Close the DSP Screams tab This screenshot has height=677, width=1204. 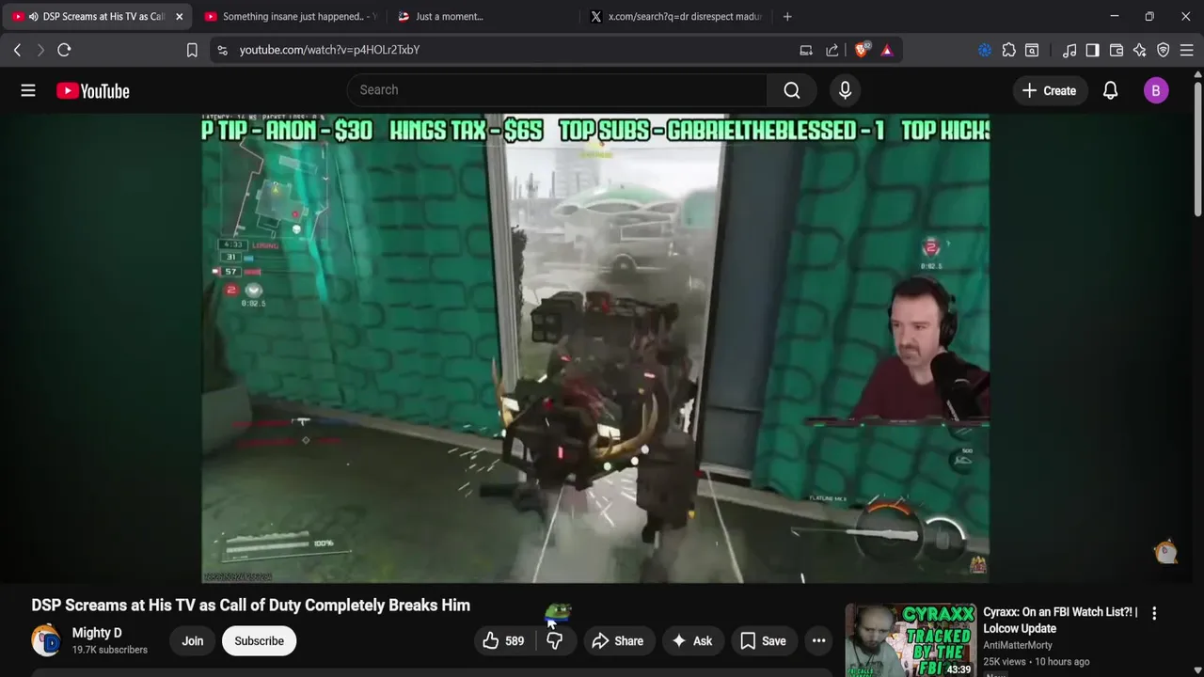tap(179, 16)
